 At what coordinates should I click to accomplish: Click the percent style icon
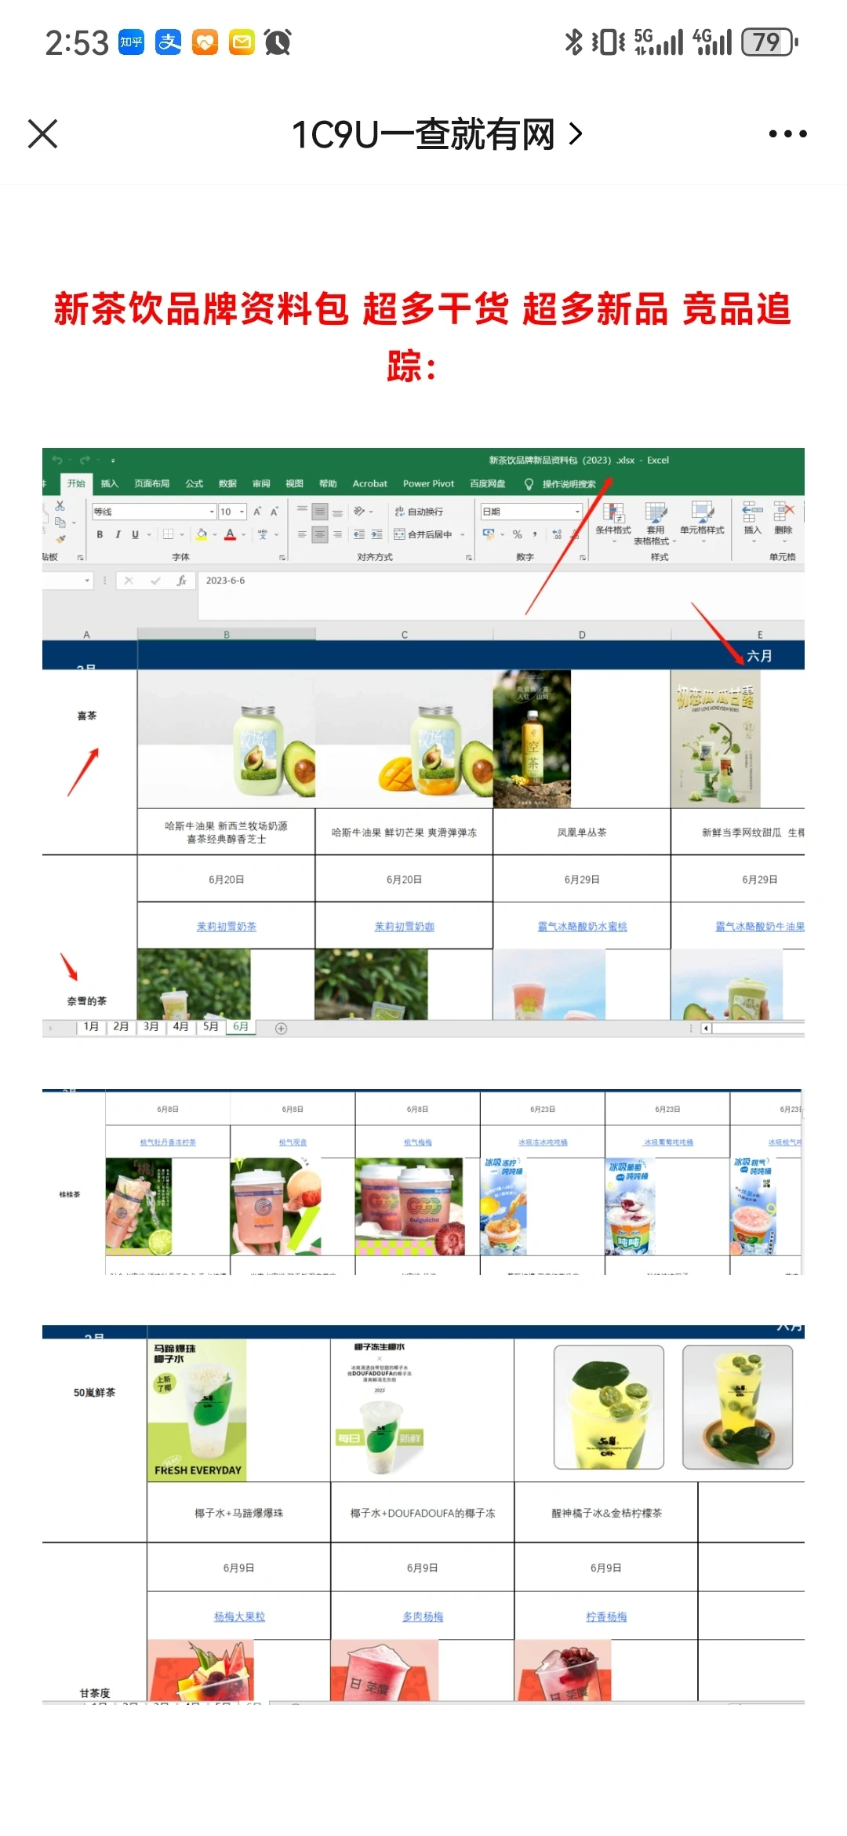[x=517, y=534]
